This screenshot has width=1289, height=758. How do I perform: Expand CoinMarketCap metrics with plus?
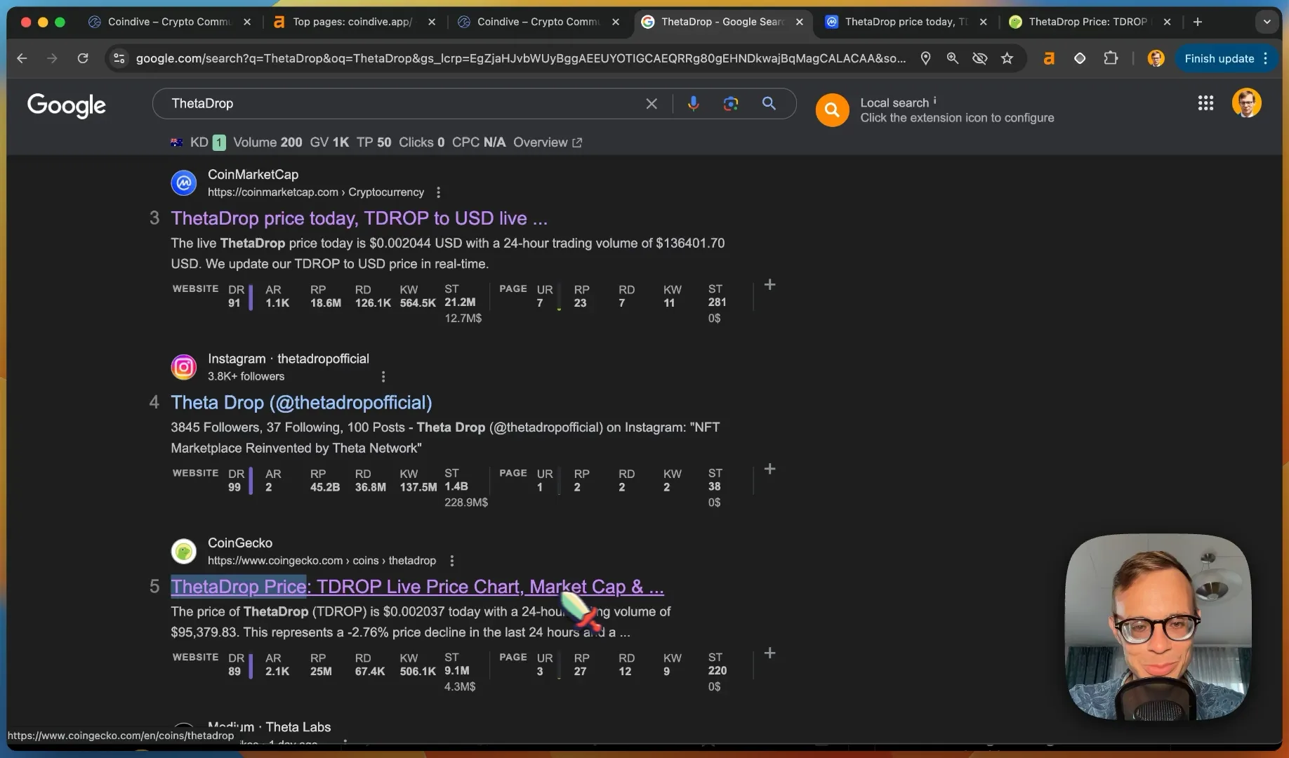[x=769, y=284]
